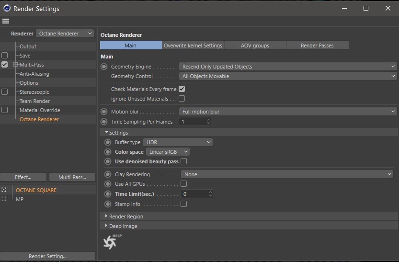399x262 pixels.
Task: Enable the Use All GPUs checkbox
Action: [183, 184]
